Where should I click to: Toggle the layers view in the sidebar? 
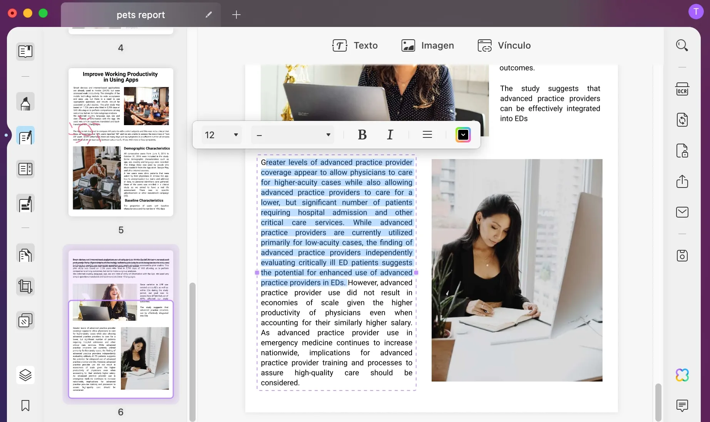tap(25, 375)
